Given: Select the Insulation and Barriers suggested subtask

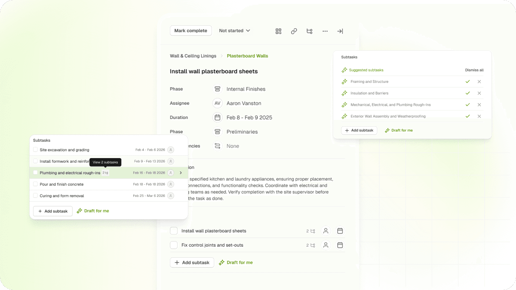Looking at the screenshot, I should [x=369, y=93].
